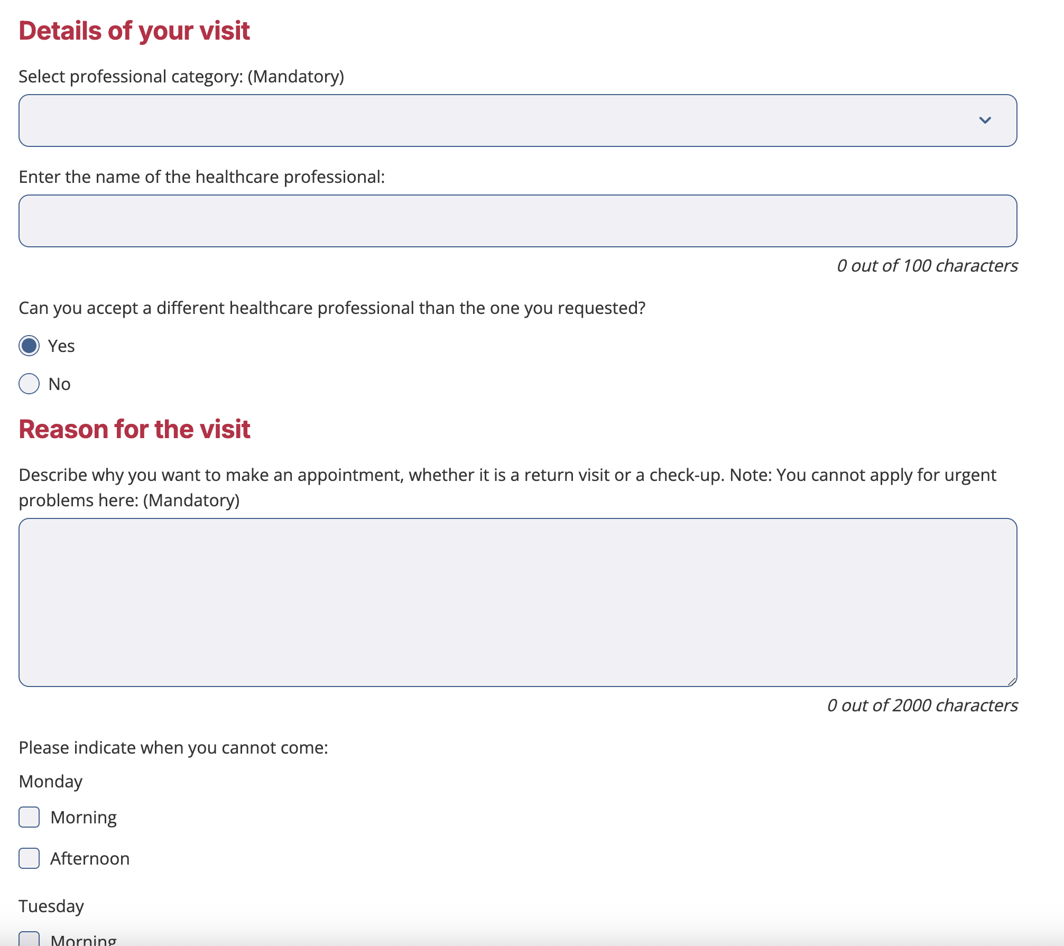Click the 'Describe why you want' instruction label
The width and height of the screenshot is (1064, 946).
(x=507, y=487)
